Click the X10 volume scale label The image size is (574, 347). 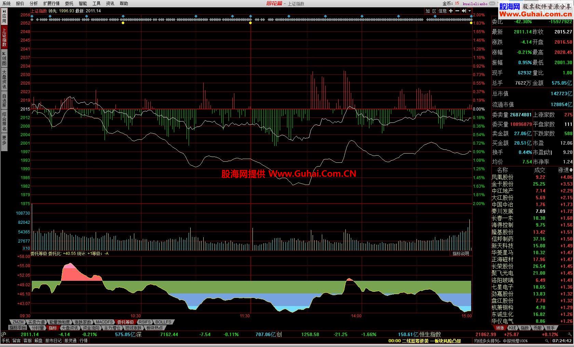click(26, 248)
